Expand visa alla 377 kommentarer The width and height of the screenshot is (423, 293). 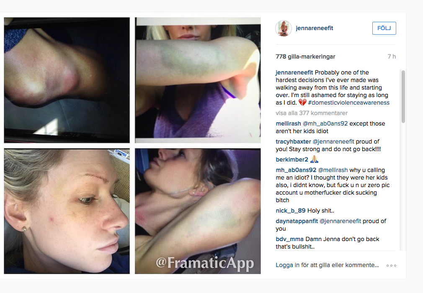click(311, 113)
